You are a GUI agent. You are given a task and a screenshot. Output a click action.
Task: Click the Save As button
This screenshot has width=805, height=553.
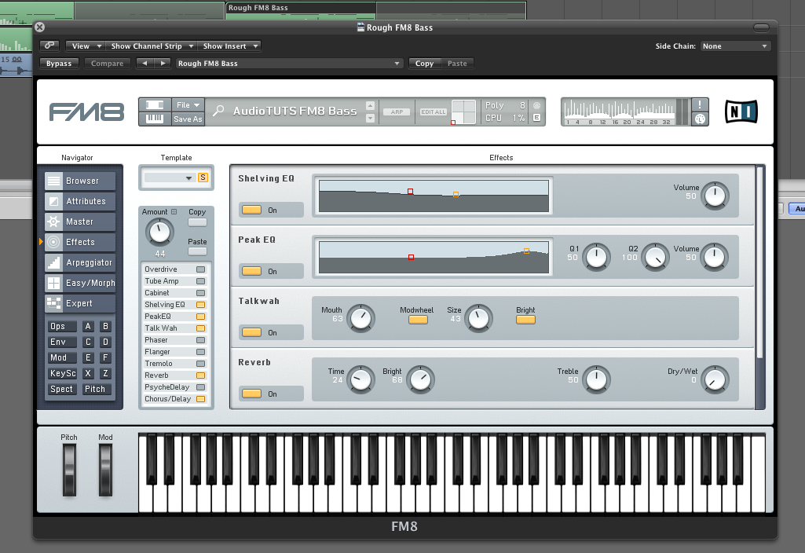(188, 119)
